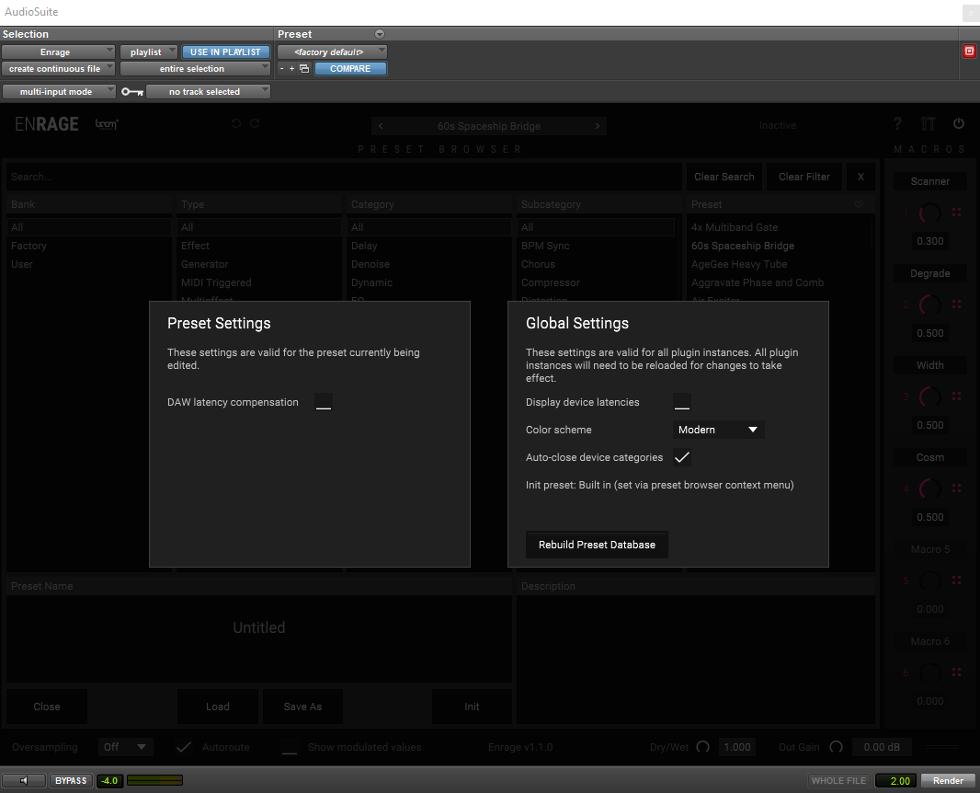
Task: Click the Render button
Action: click(948, 781)
